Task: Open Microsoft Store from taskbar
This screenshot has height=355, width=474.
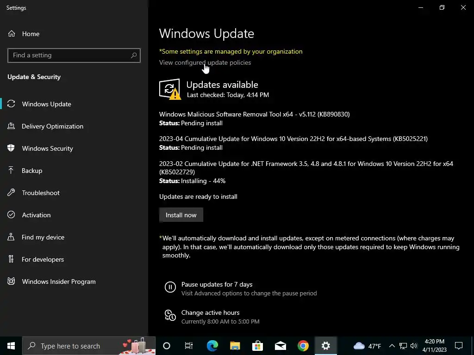Action: [x=257, y=346]
